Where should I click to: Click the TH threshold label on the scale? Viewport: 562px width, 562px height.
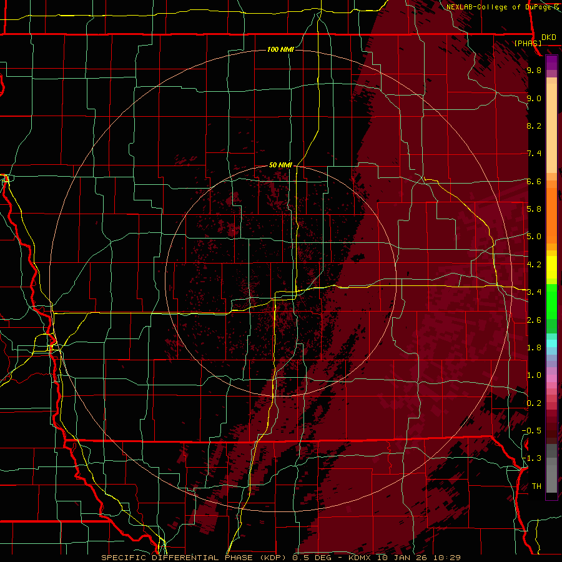(x=536, y=486)
